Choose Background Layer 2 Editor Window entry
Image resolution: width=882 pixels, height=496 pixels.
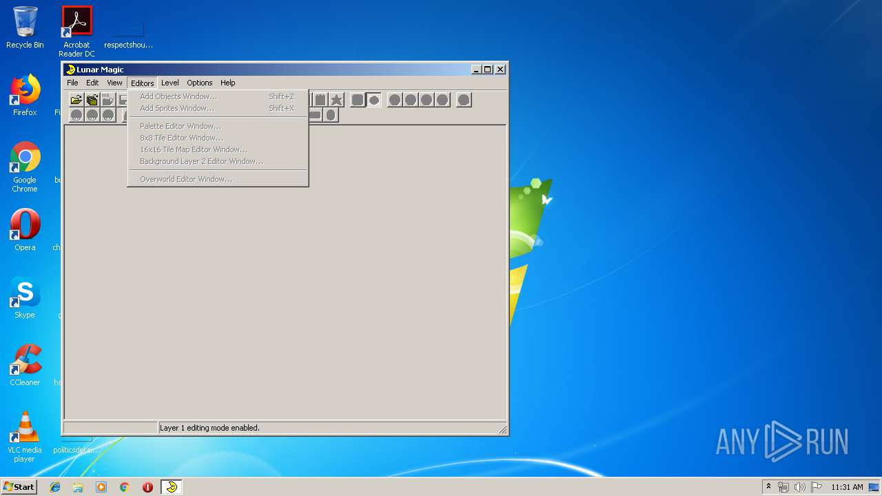coord(218,161)
